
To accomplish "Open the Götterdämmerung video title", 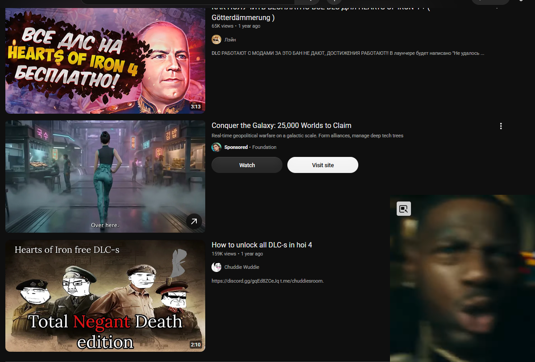I will point(321,13).
